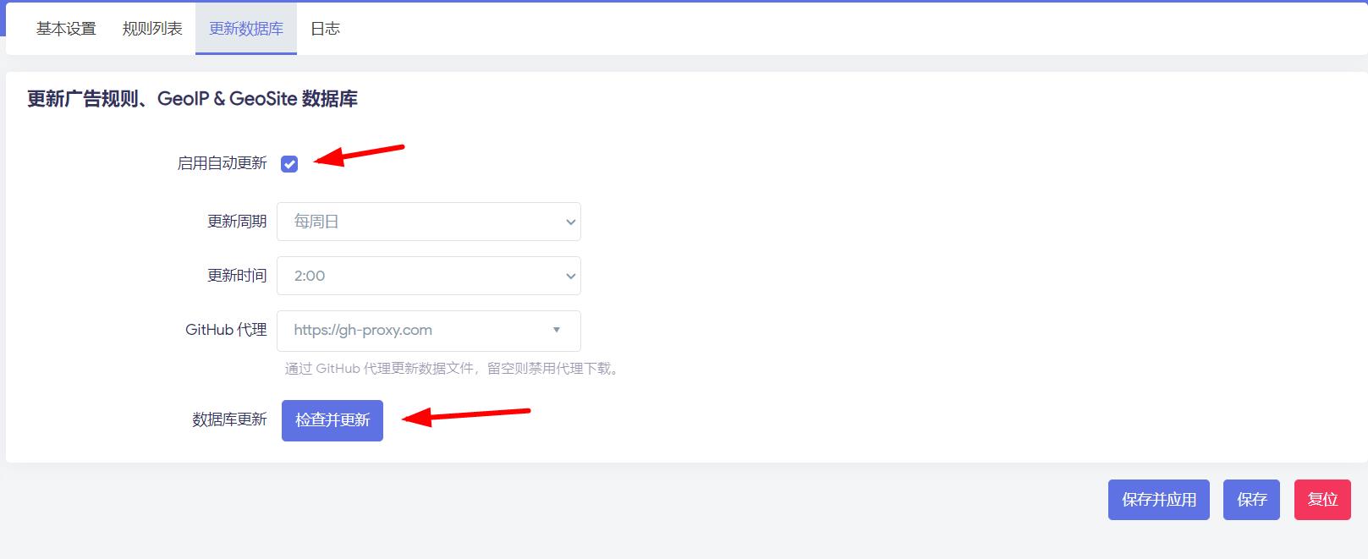This screenshot has height=559, width=1368.
Task: Click the GitHub 代理 field with gh-proxy.com
Action: coord(429,331)
